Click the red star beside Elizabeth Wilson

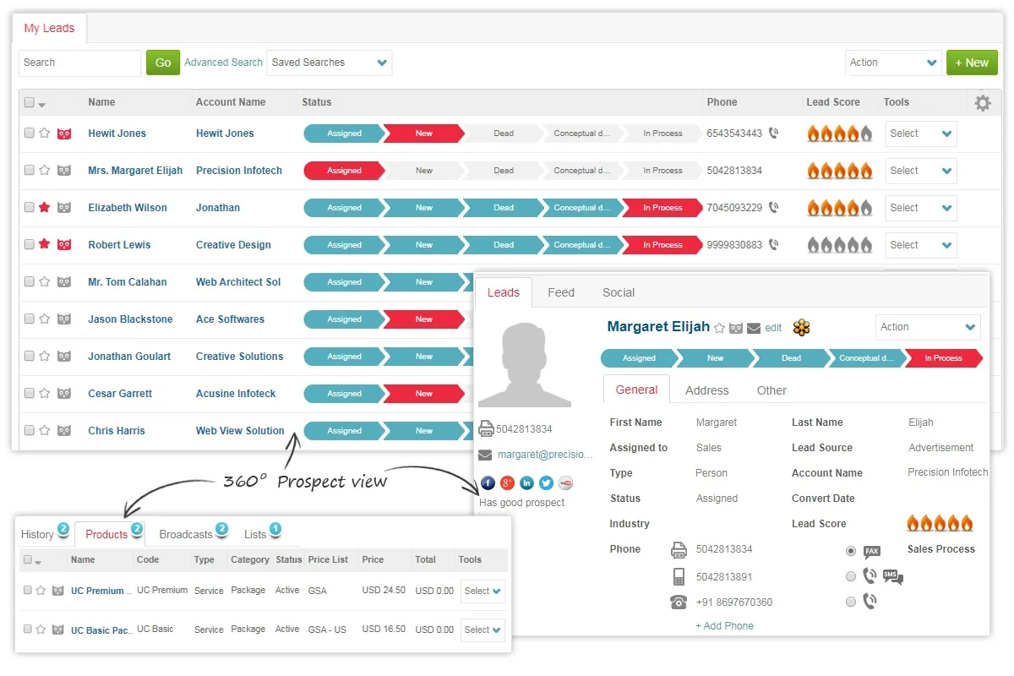[x=44, y=208]
